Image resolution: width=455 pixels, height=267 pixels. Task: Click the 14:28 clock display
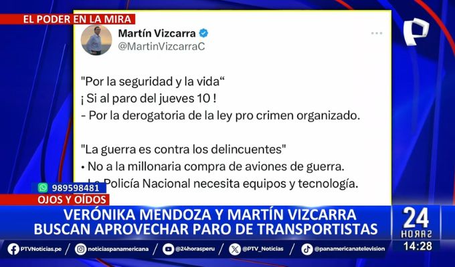[x=418, y=246]
